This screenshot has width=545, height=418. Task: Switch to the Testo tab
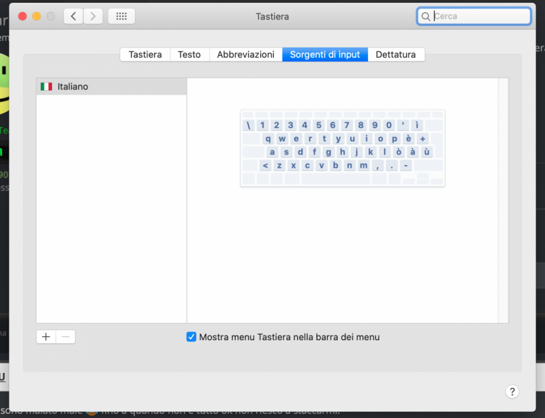(189, 55)
